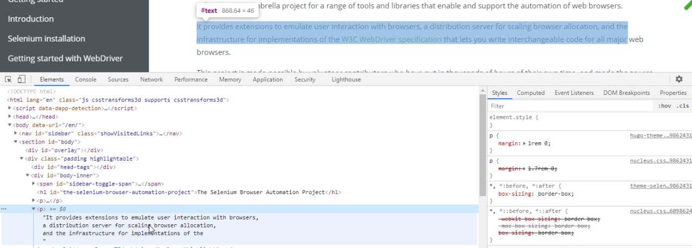692x248 pixels.
Task: Open the Security tab
Action: click(305, 79)
